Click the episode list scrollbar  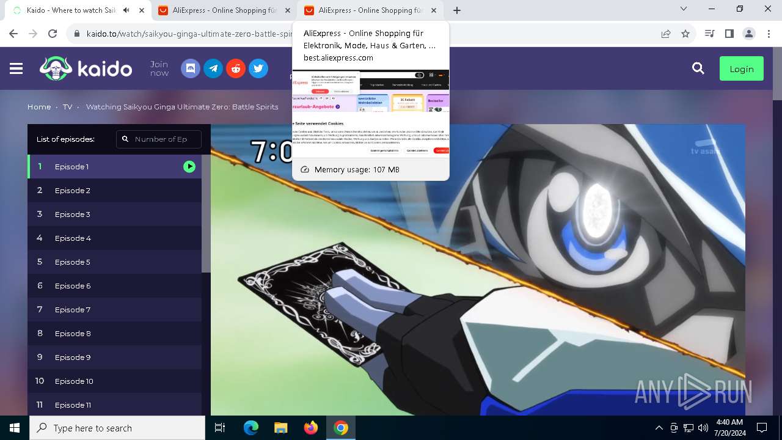(206, 213)
